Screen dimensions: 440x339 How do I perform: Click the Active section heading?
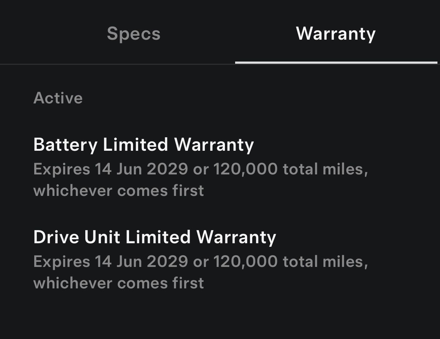coord(58,98)
